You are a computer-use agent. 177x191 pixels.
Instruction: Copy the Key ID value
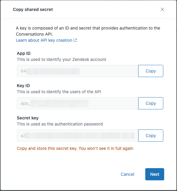151,103
